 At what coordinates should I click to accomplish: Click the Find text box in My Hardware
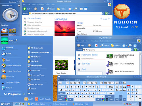pyautogui.click(x=90, y=73)
